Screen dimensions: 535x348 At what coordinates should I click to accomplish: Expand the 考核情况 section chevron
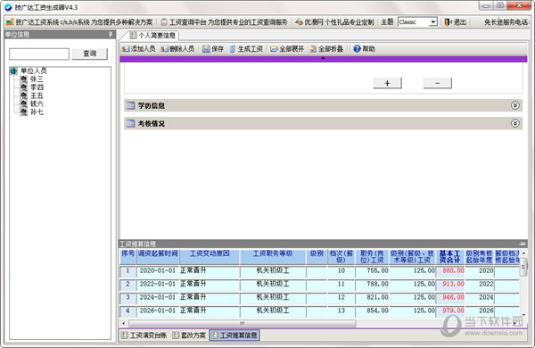pyautogui.click(x=514, y=123)
